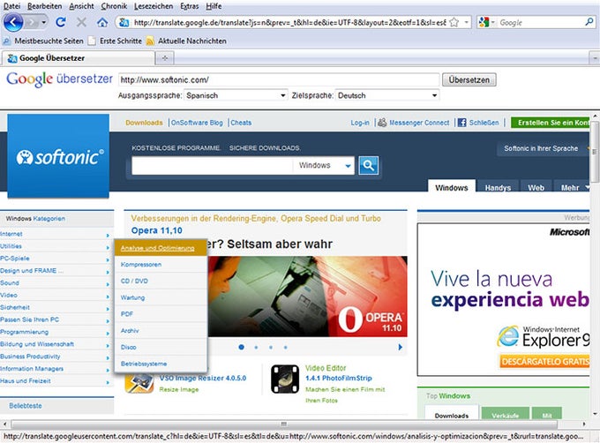
Task: Select the first slideshow dot
Action: point(242,347)
